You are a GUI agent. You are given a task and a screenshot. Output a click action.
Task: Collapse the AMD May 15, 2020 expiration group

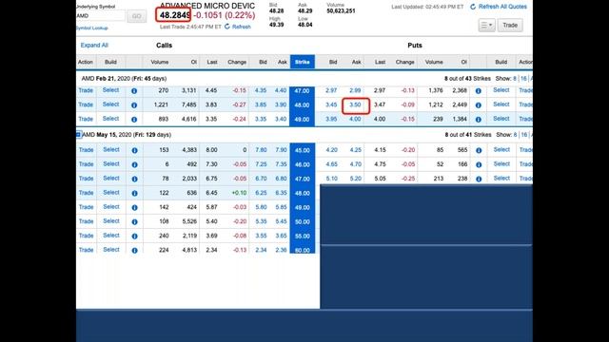78,135
